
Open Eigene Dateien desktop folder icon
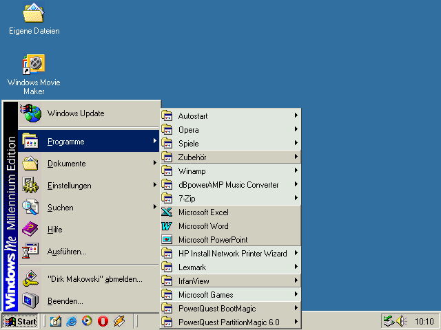pos(34,12)
